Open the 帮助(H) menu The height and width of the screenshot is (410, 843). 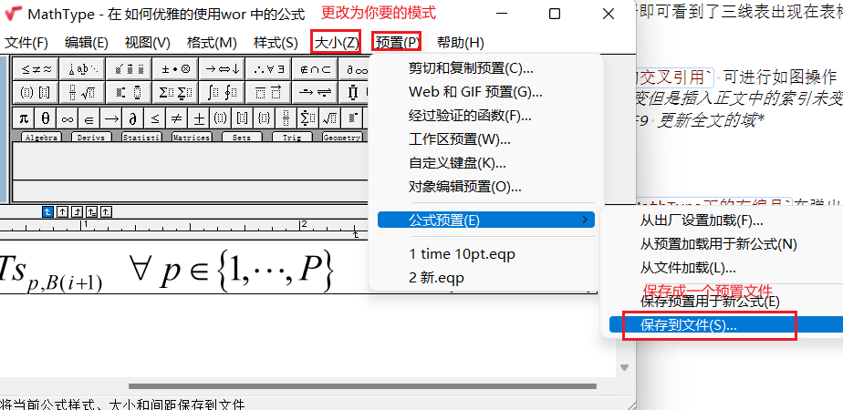(x=460, y=43)
